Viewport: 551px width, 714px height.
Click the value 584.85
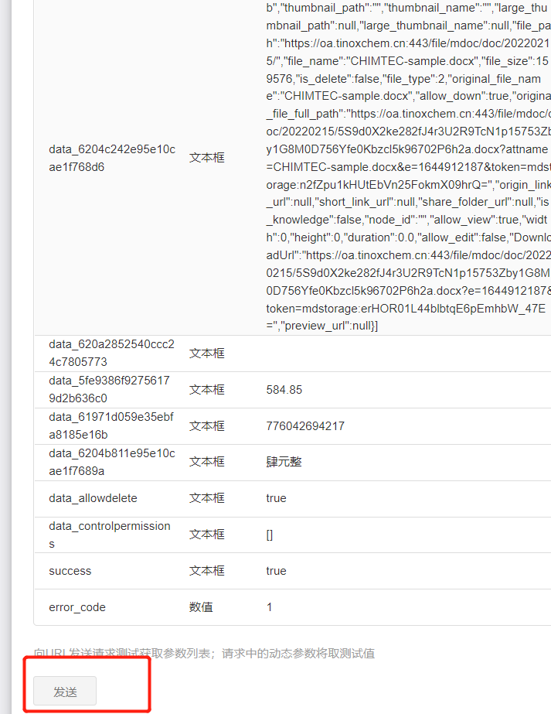pos(284,390)
